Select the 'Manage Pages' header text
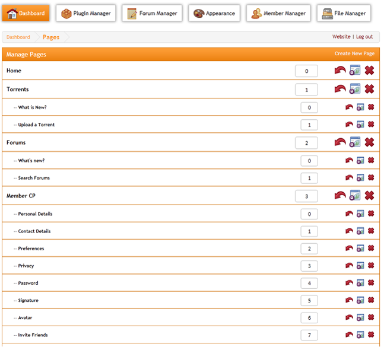The width and height of the screenshot is (384, 347). point(26,55)
